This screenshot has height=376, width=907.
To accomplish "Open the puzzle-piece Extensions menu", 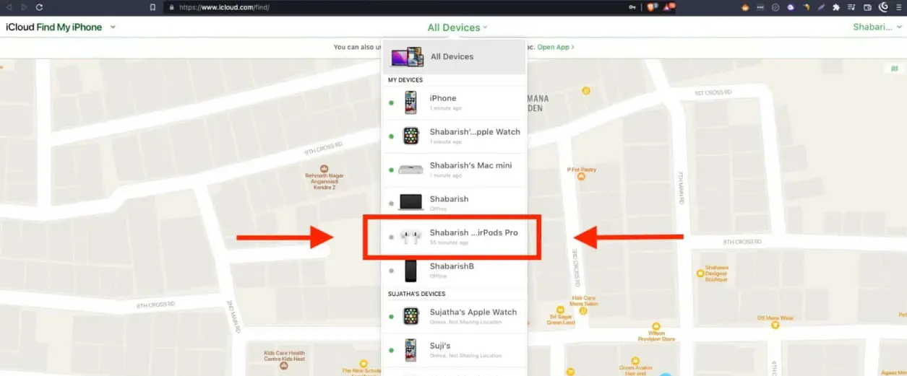I will pos(836,7).
